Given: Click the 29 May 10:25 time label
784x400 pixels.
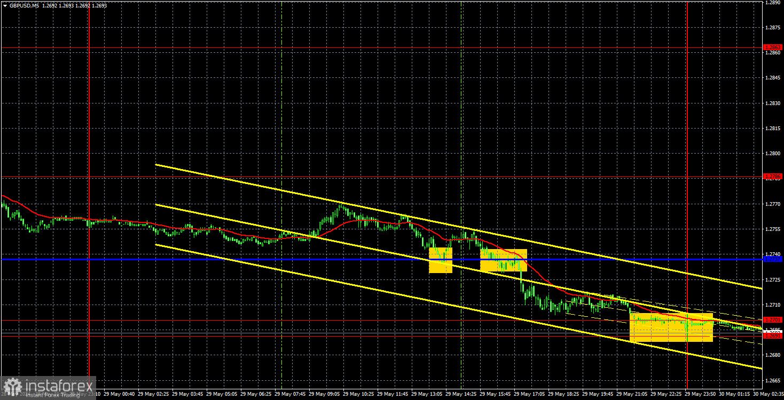Looking at the screenshot, I should point(358,395).
